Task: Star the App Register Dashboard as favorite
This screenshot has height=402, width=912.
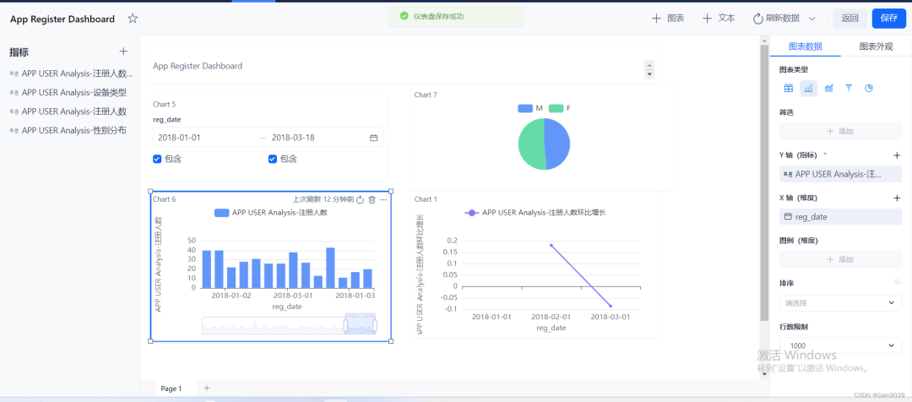Action: pyautogui.click(x=133, y=19)
